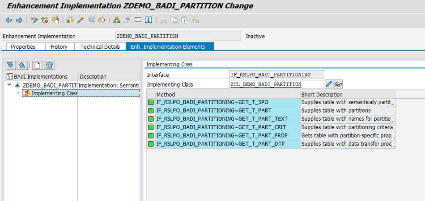Click the glasses display icon beside class field
425x201 pixels.
click(x=338, y=84)
